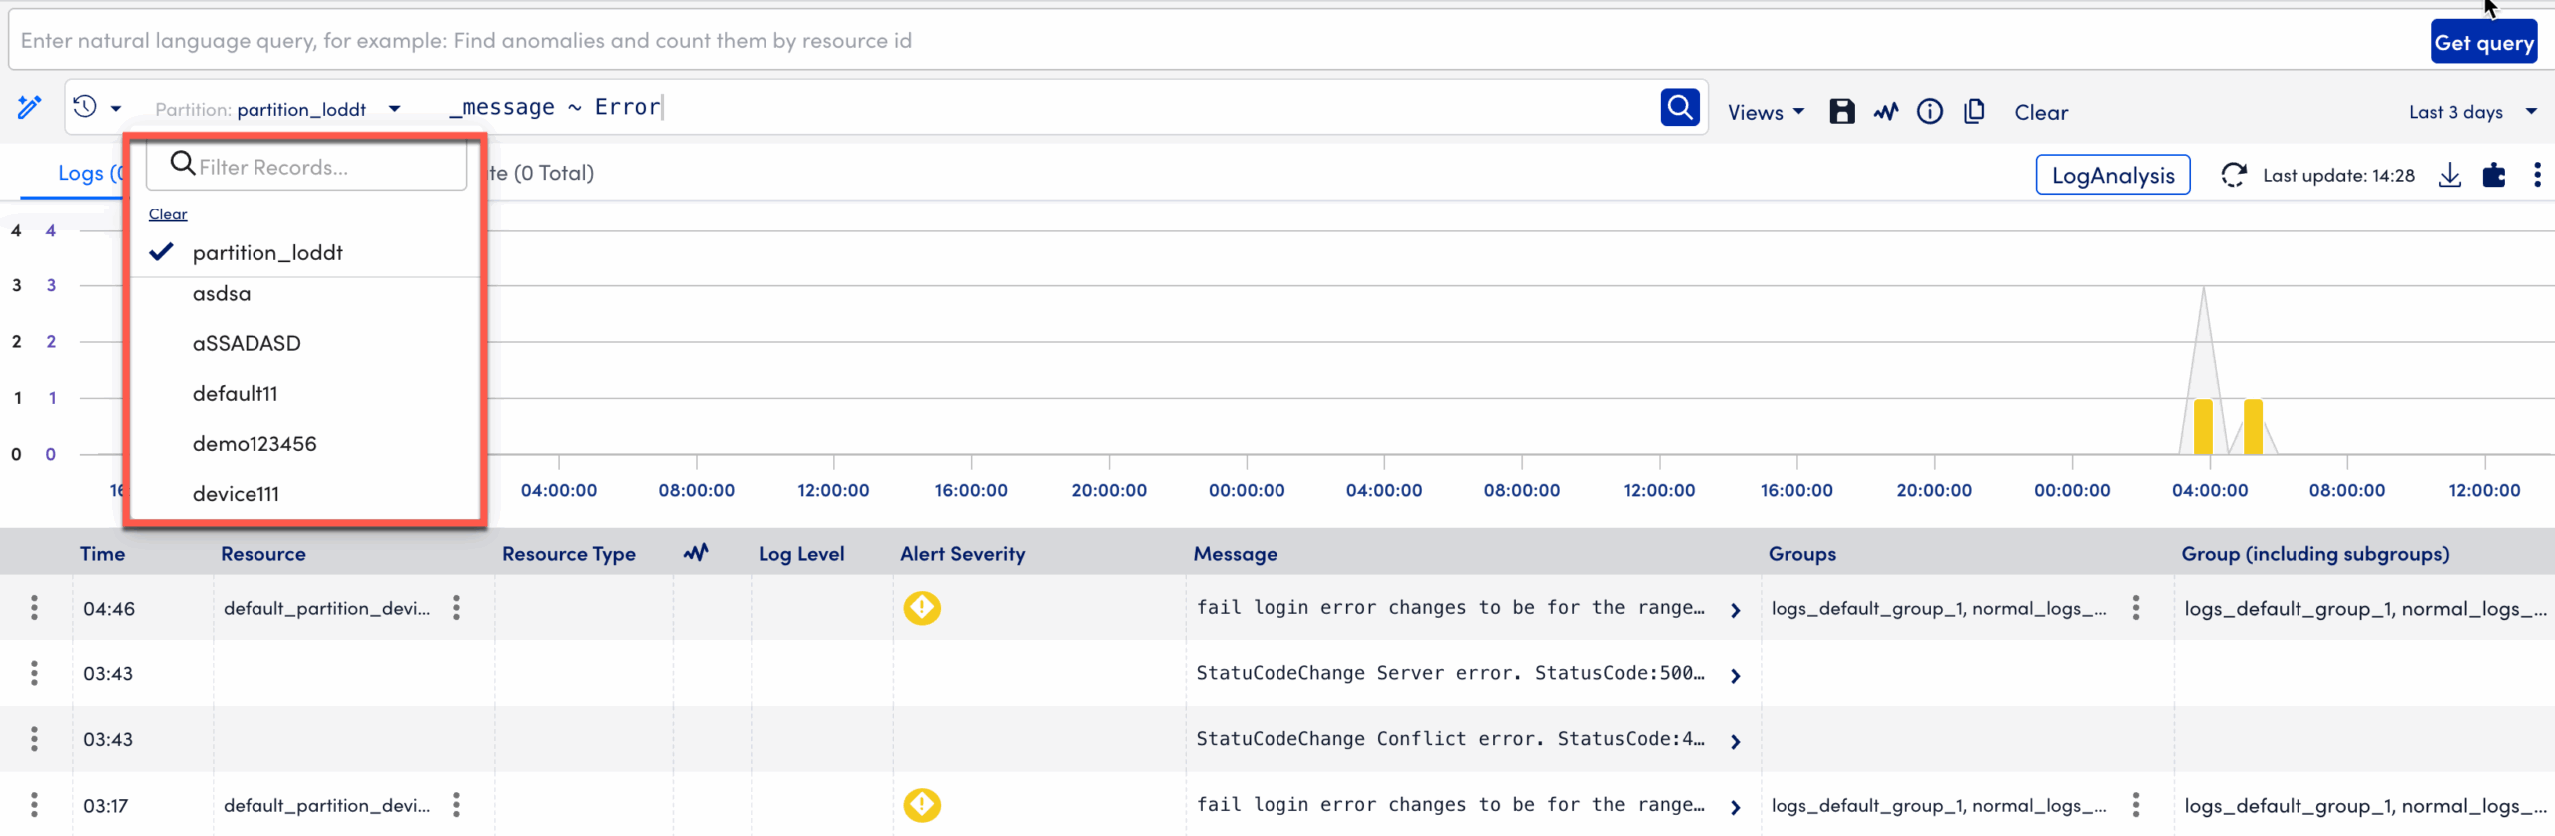Viewport: 2555px width, 836px height.
Task: Click the Message column header
Action: pyautogui.click(x=1236, y=553)
